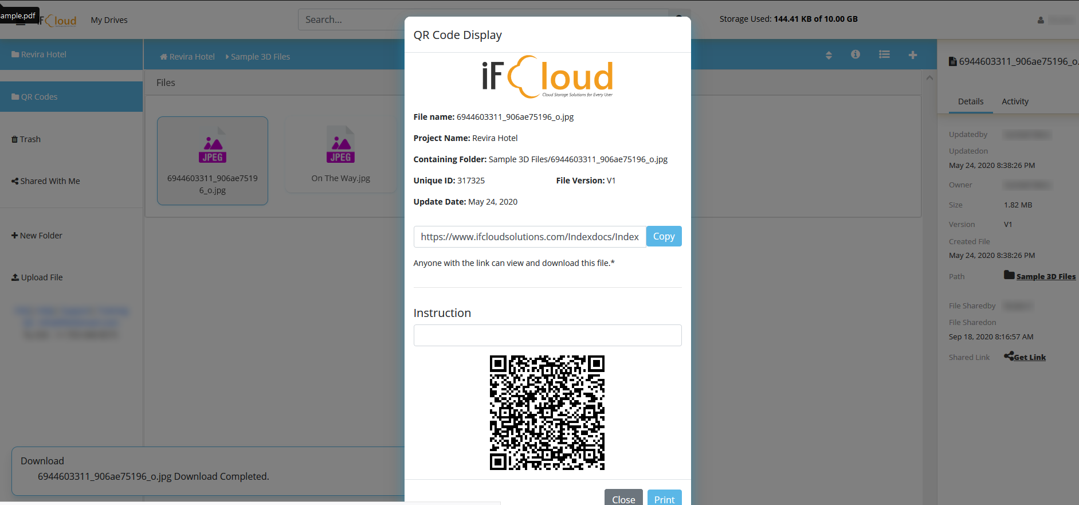Click the Project Name Revira Hotel text
This screenshot has width=1079, height=505.
click(465, 138)
